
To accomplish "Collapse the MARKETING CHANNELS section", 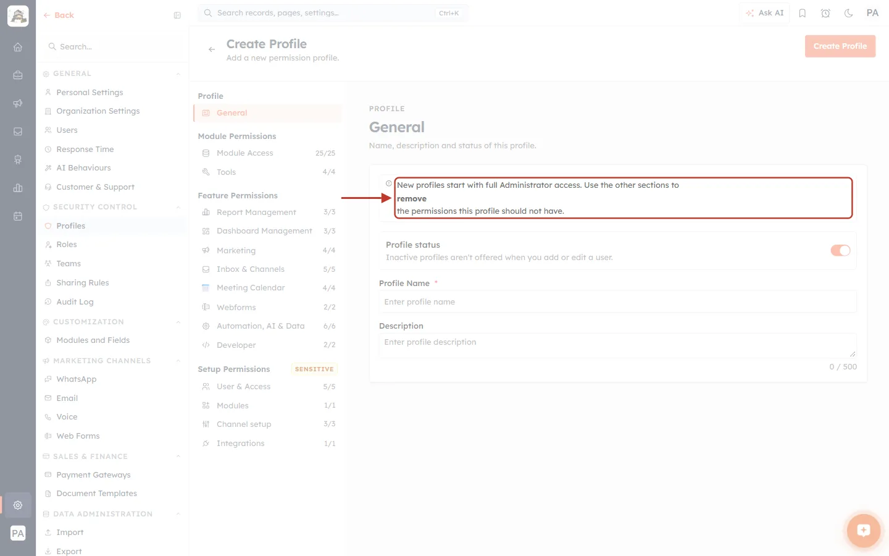I will click(178, 361).
